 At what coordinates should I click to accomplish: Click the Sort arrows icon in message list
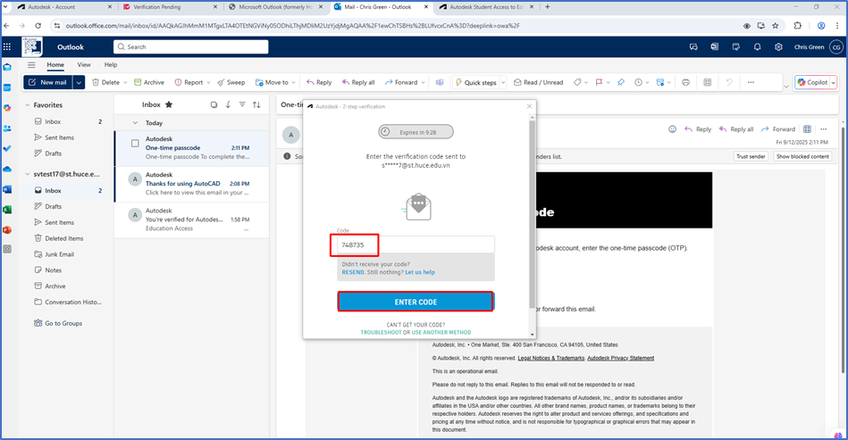coord(256,104)
